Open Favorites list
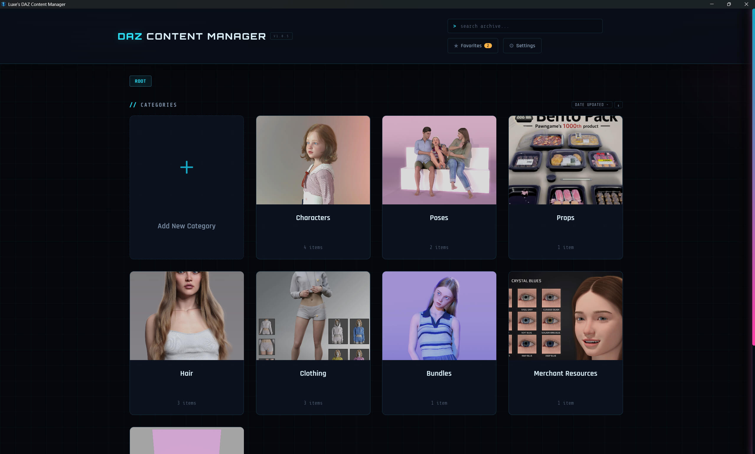This screenshot has width=755, height=454. coord(472,45)
